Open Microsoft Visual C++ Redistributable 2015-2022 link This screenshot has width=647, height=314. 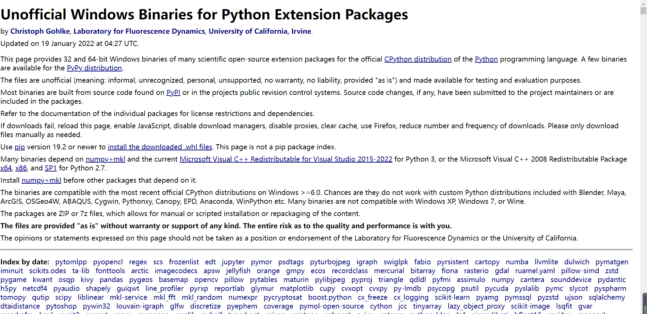[286, 159]
